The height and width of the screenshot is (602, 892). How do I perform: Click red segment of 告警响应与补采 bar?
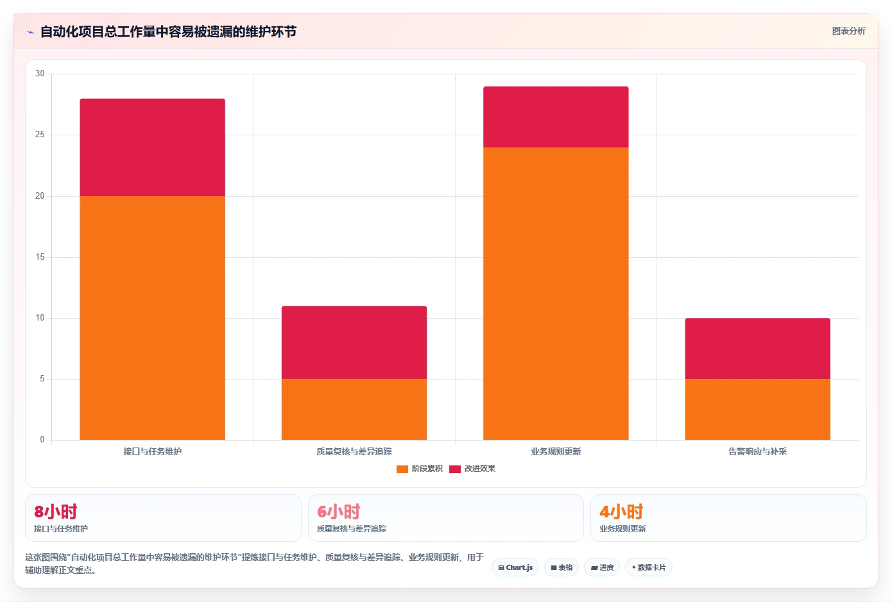click(x=758, y=349)
